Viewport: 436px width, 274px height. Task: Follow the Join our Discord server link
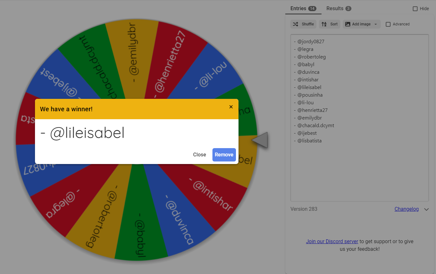pyautogui.click(x=332, y=241)
